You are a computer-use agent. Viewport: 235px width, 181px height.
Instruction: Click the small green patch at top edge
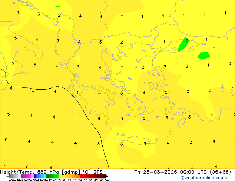(59, 7)
